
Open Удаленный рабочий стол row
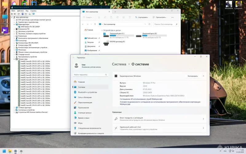(x=159, y=128)
